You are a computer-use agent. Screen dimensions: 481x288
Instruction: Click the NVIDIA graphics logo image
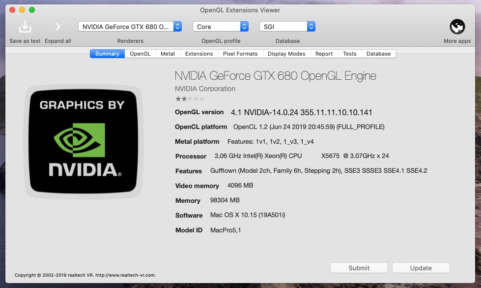83,142
